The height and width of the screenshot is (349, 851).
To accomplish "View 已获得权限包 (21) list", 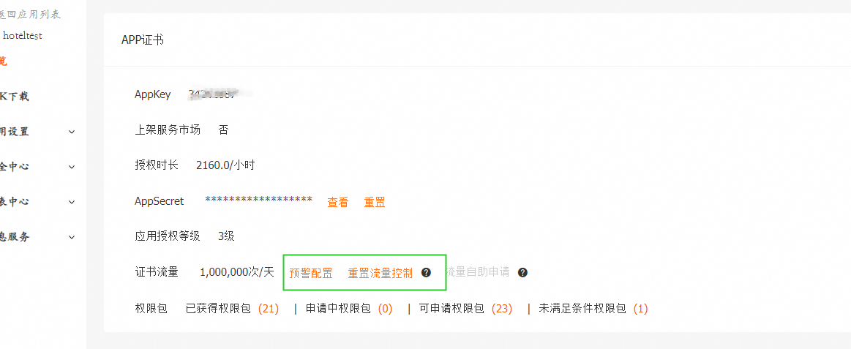I will point(232,309).
